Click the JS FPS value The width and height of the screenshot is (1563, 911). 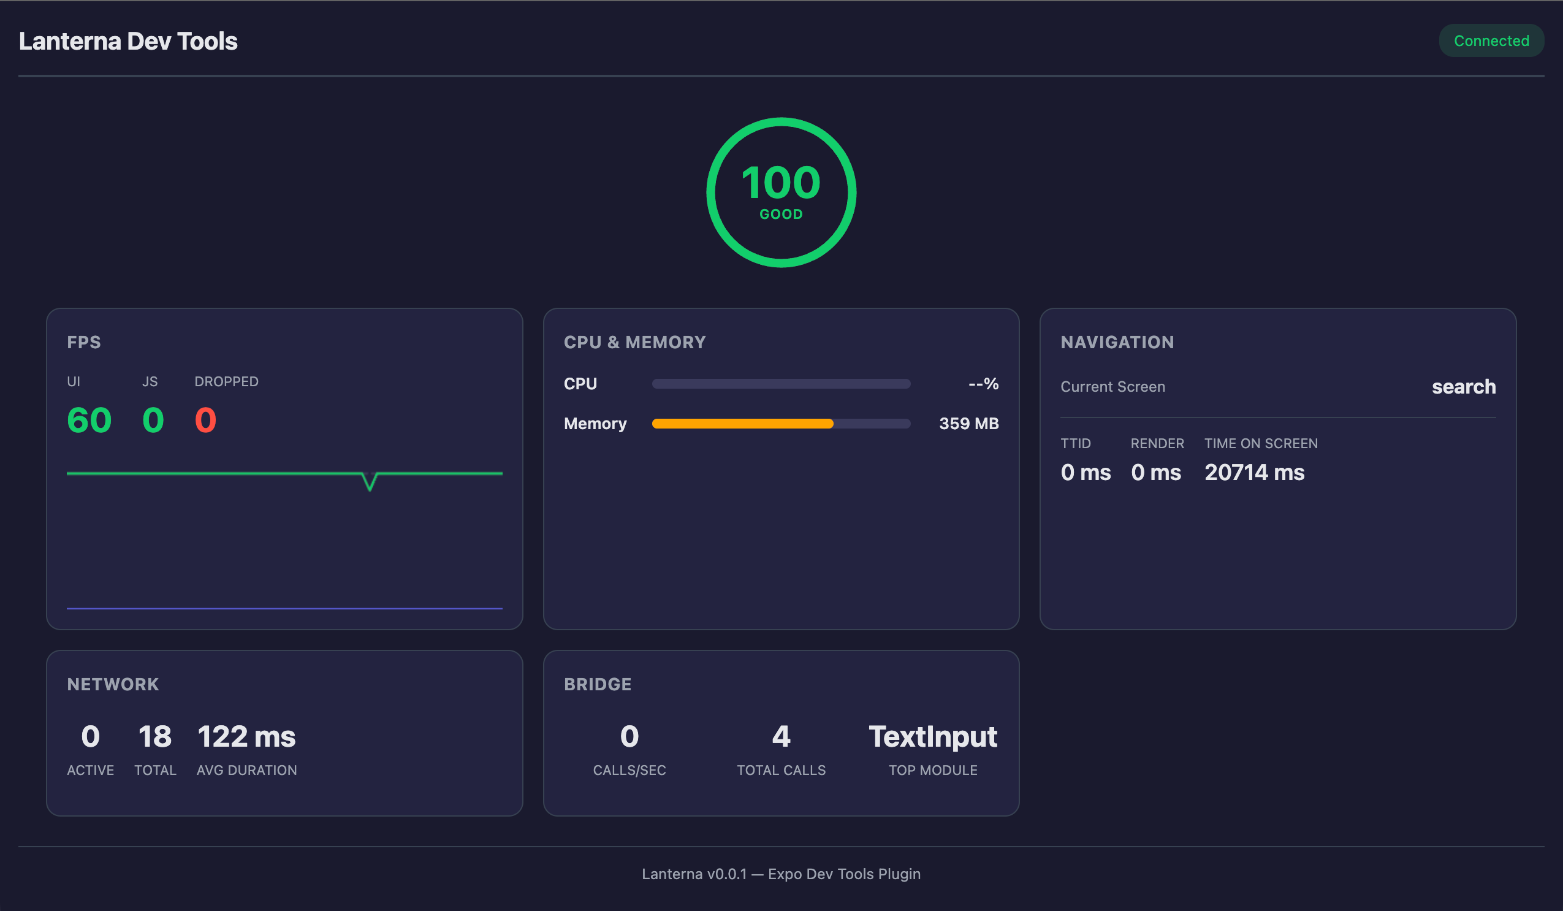[153, 421]
